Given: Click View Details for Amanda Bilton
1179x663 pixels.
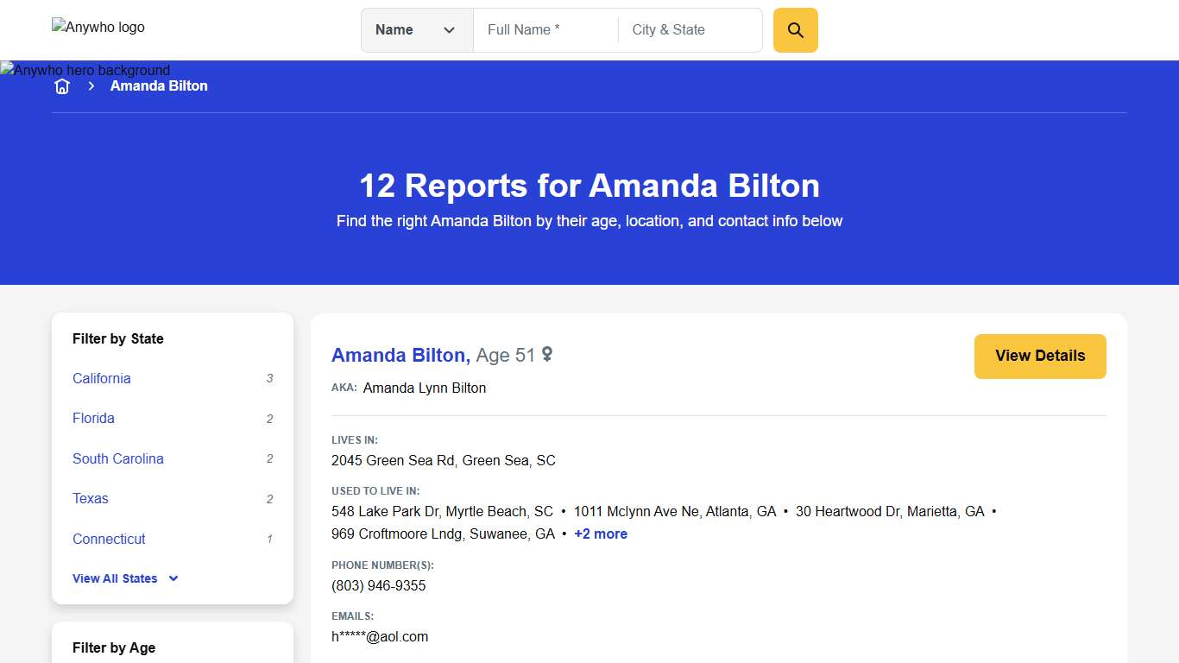Looking at the screenshot, I should [1040, 356].
